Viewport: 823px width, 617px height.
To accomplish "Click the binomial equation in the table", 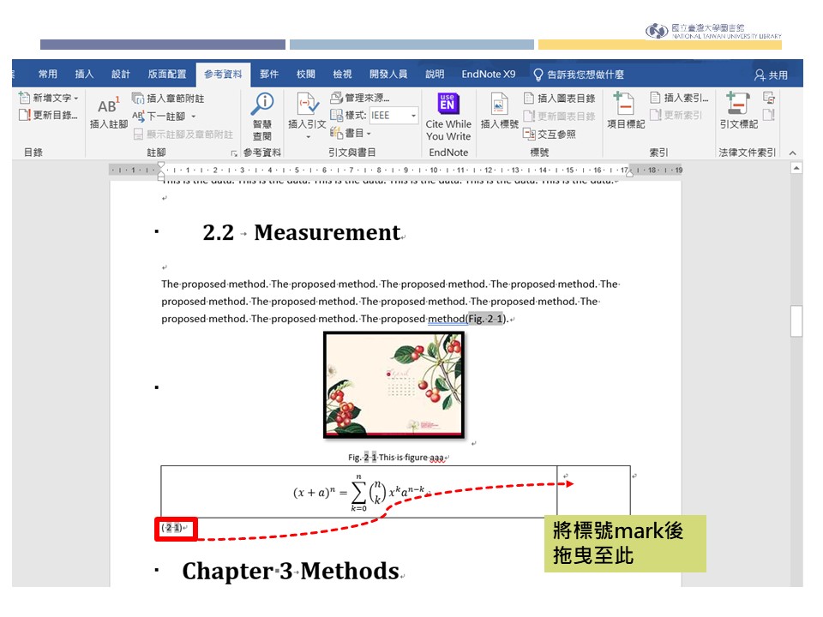I will [359, 493].
